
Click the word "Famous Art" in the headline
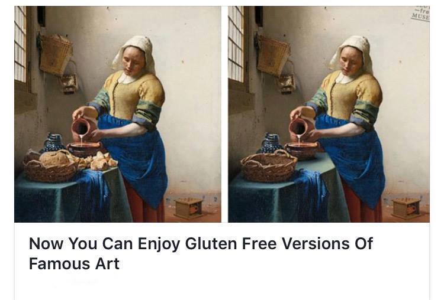coord(74,263)
